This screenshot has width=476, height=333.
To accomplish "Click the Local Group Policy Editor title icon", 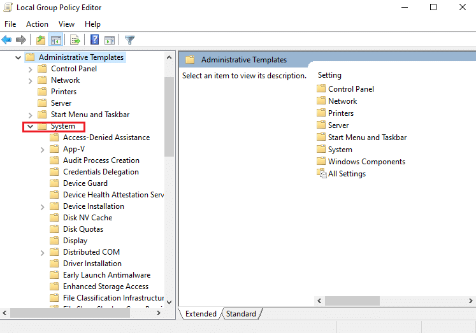I will 8,7.
